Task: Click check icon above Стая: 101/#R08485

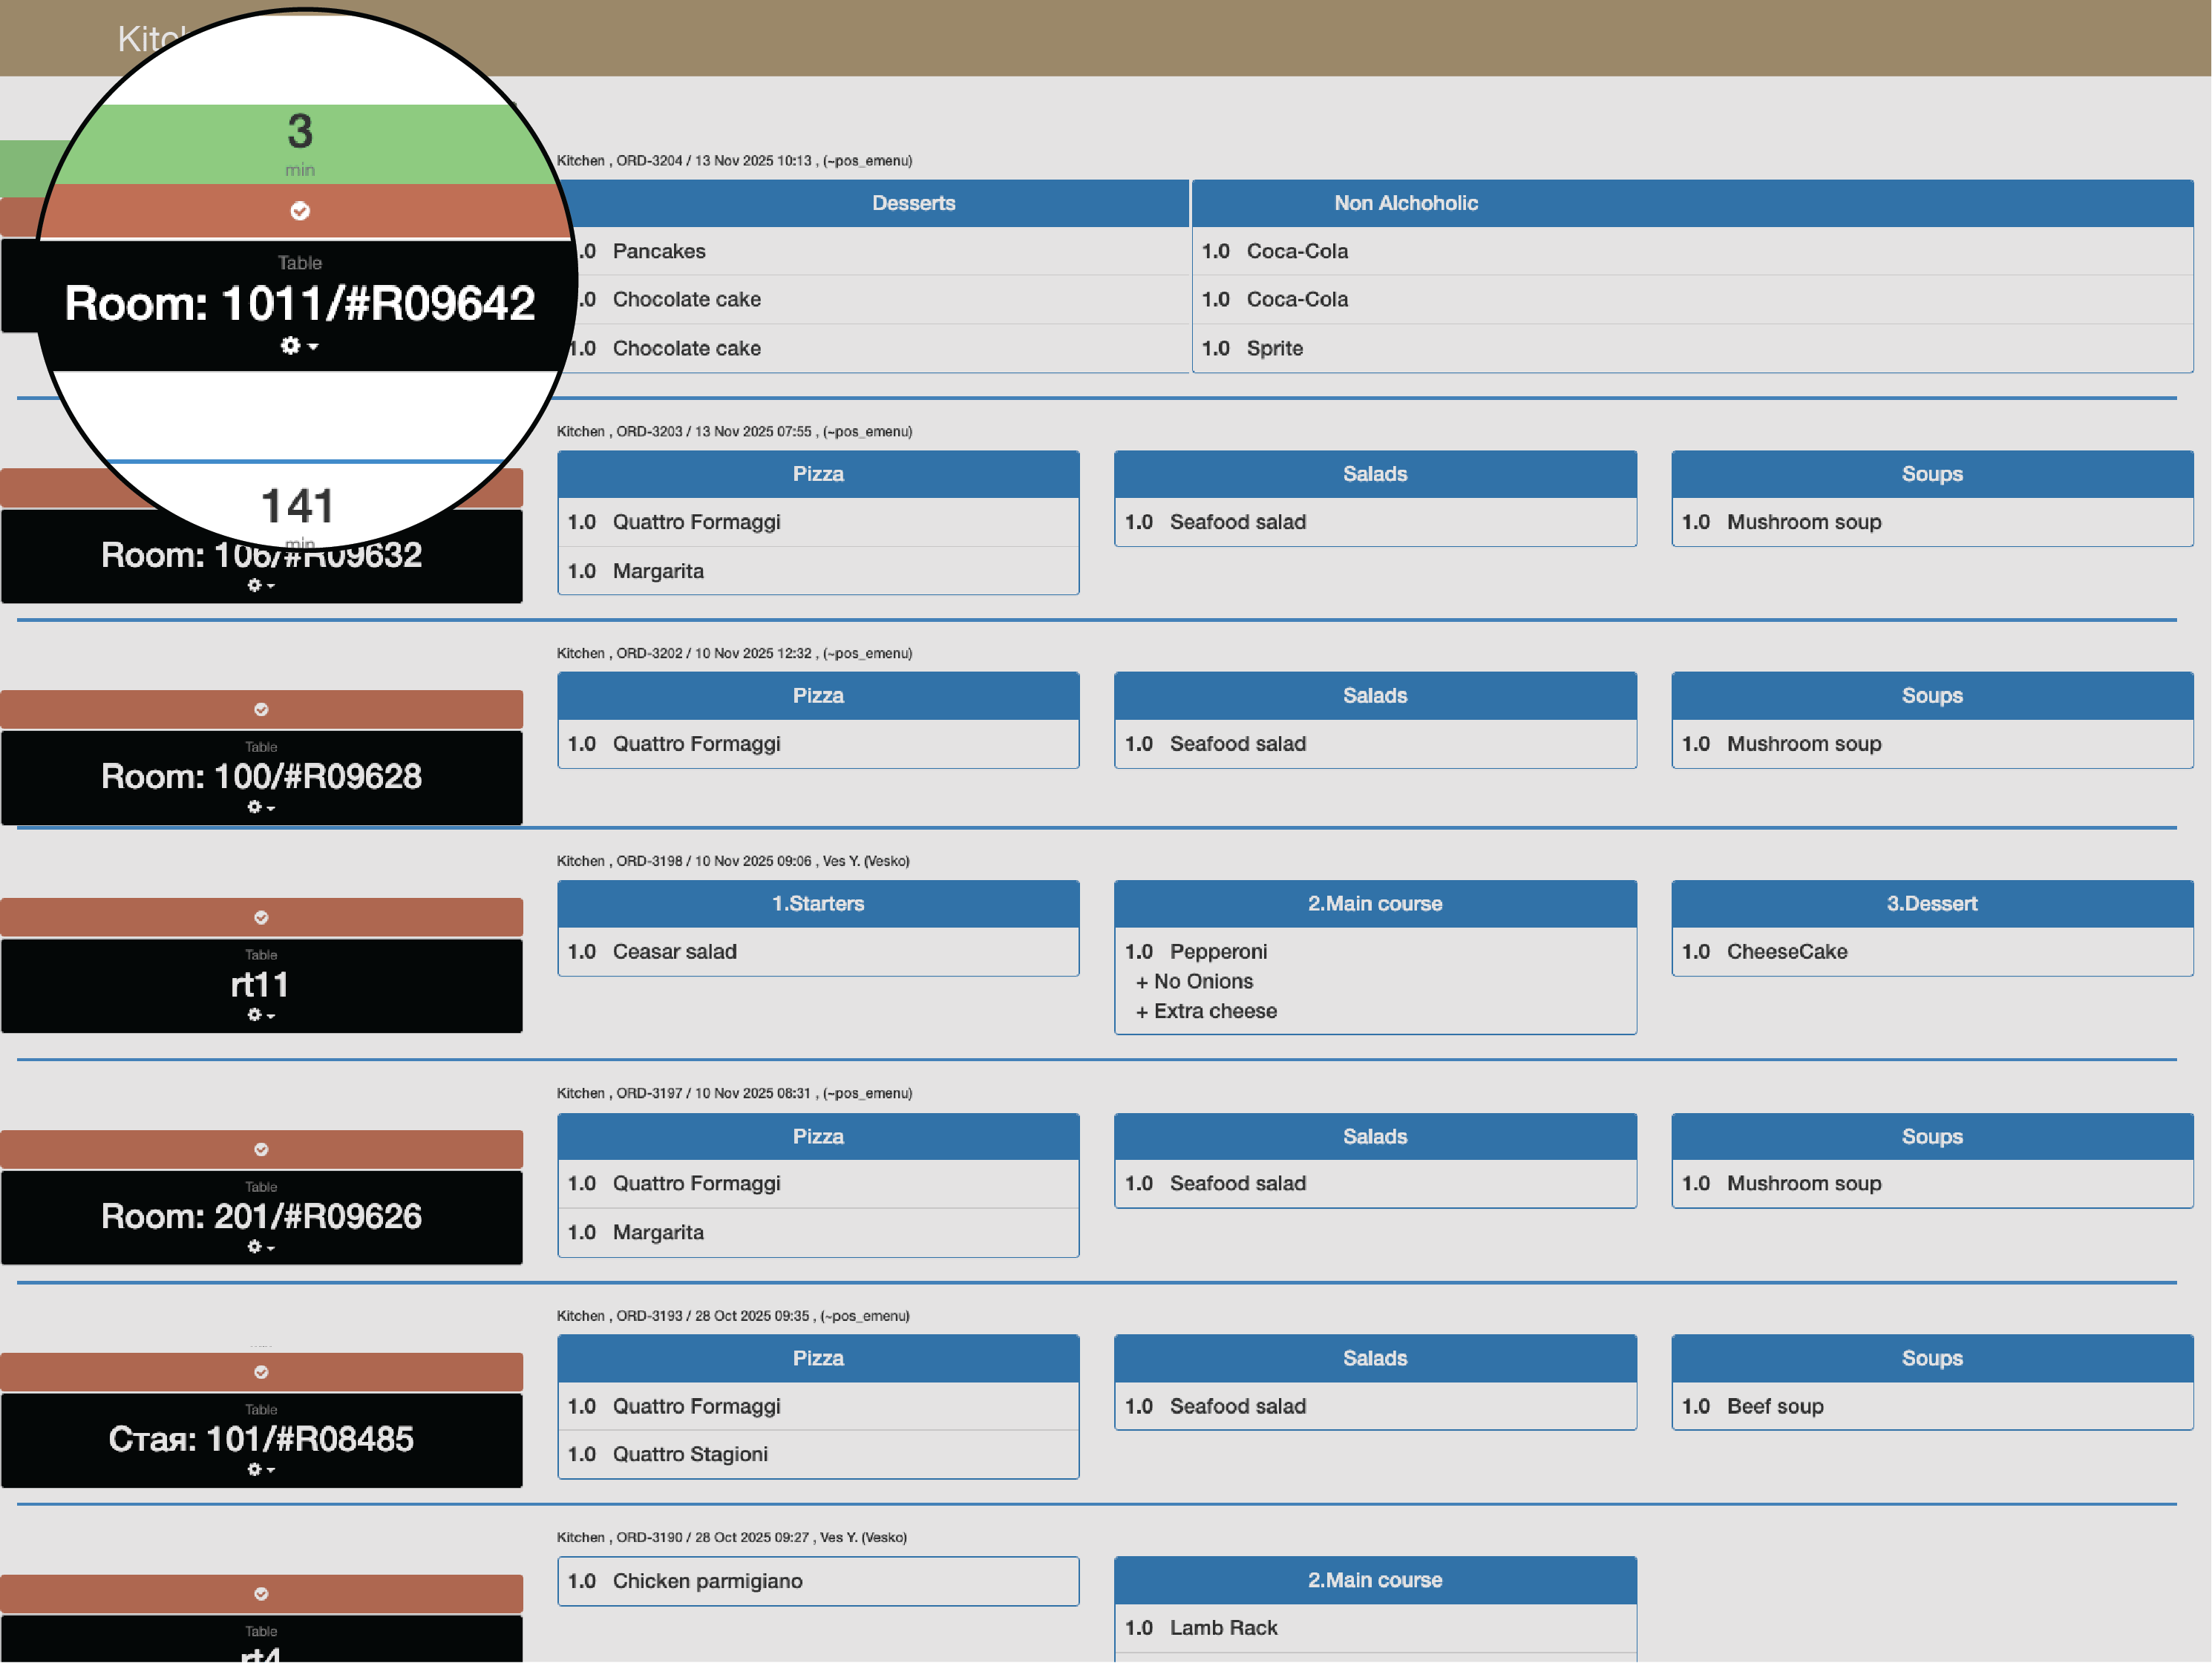Action: click(261, 1372)
